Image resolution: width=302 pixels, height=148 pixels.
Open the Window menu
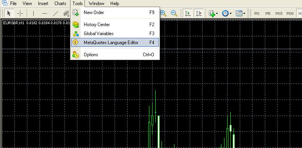coord(97,4)
